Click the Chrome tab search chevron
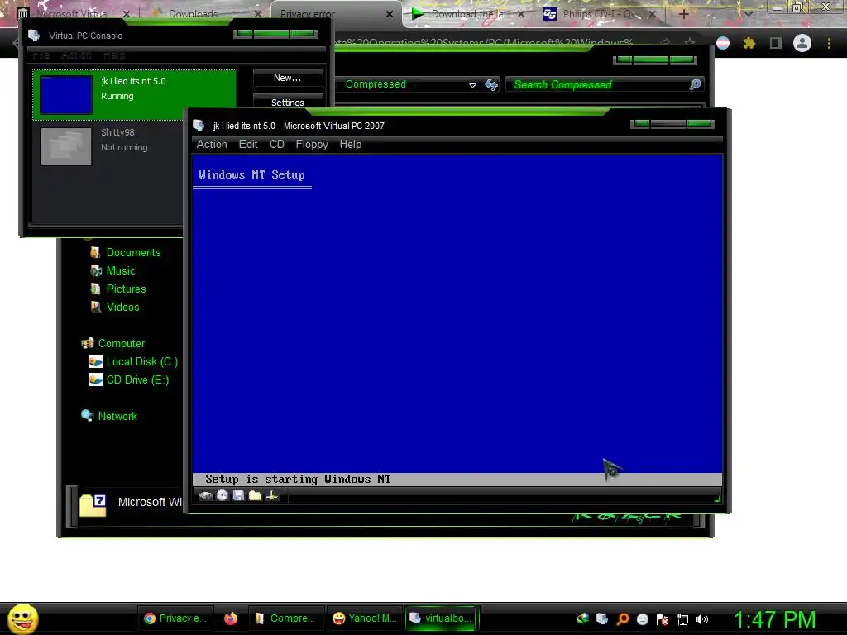 (749, 14)
